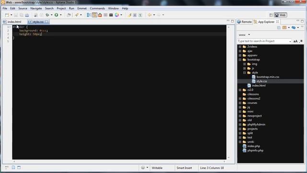Open the Source menu
This screenshot has height=173, width=307.
[x=23, y=9]
